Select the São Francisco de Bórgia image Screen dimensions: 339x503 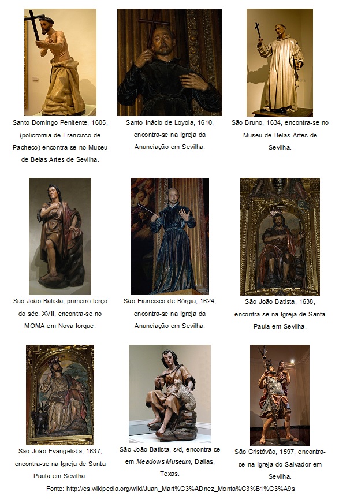[170, 236]
